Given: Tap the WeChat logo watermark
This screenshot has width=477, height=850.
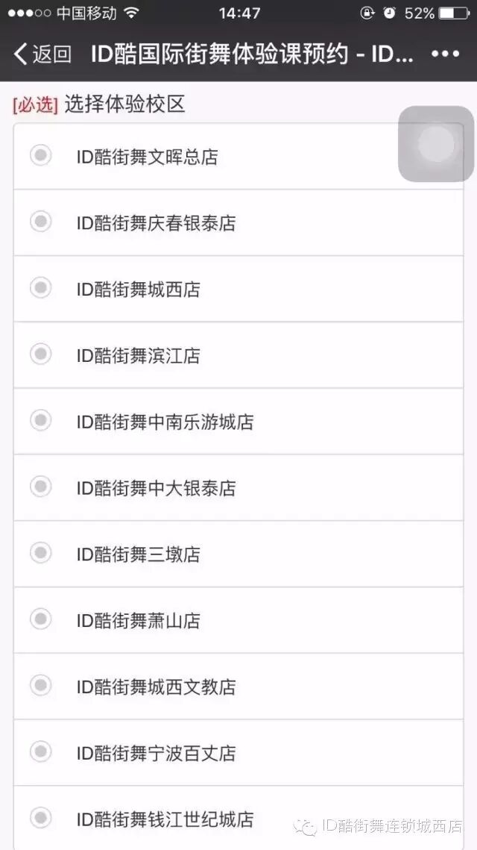Looking at the screenshot, I should [x=306, y=826].
